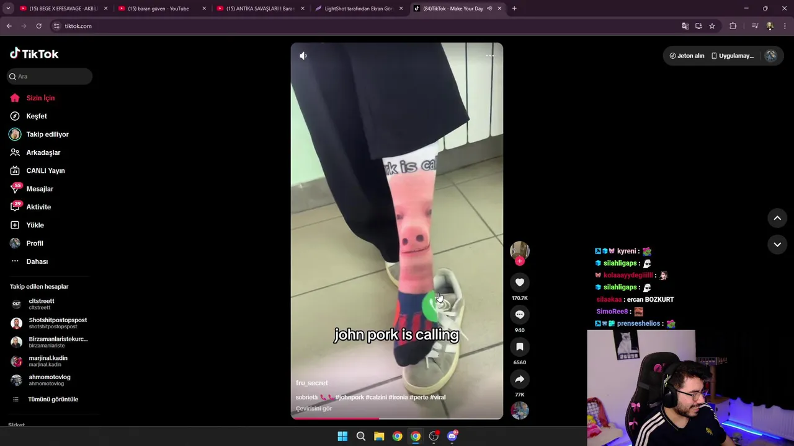Open comments via the speech bubble icon

[520, 315]
